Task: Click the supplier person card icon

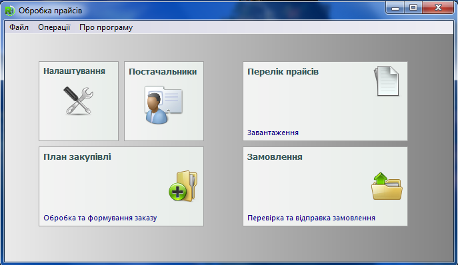Action: [163, 105]
